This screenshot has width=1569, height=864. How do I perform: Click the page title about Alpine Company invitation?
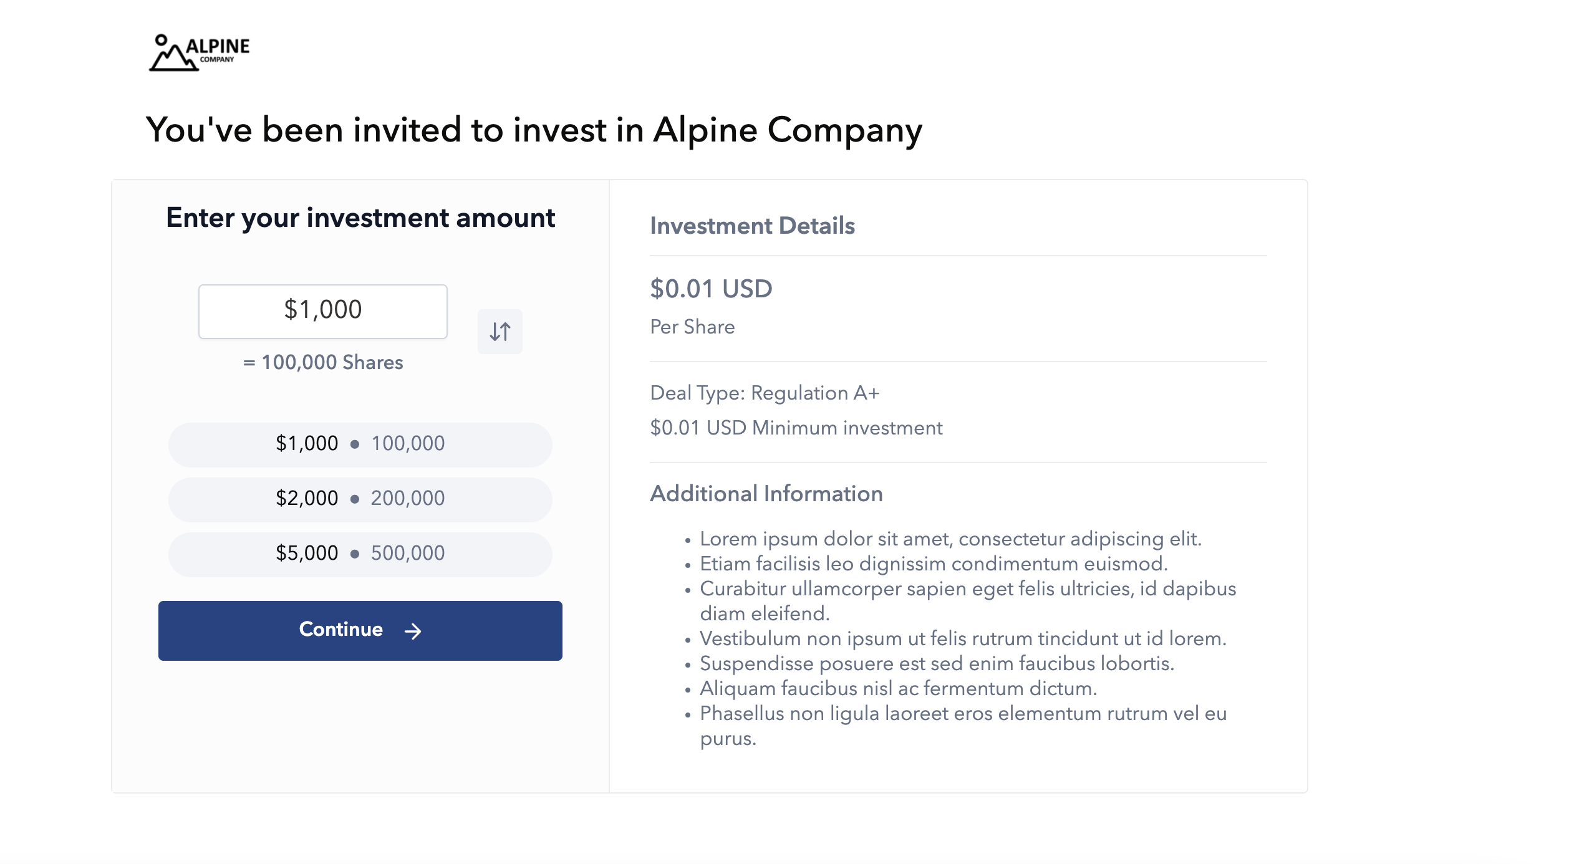pyautogui.click(x=534, y=130)
